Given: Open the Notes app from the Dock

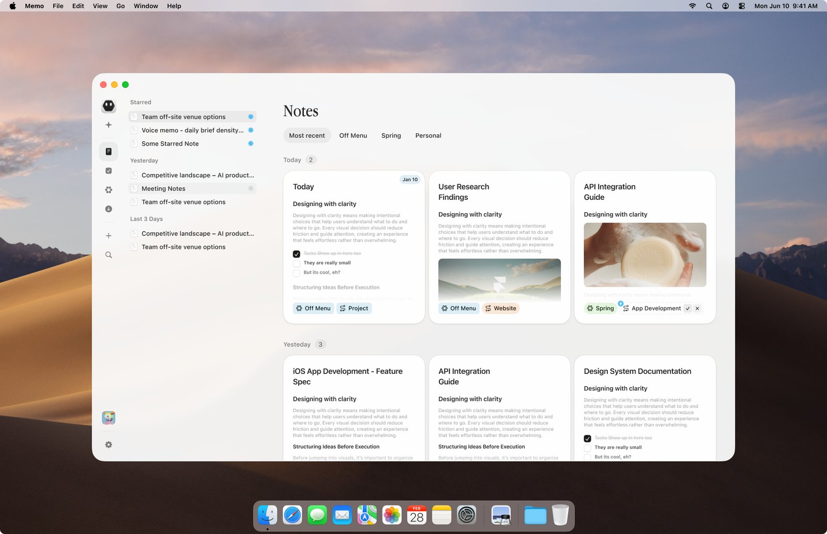Looking at the screenshot, I should [441, 515].
